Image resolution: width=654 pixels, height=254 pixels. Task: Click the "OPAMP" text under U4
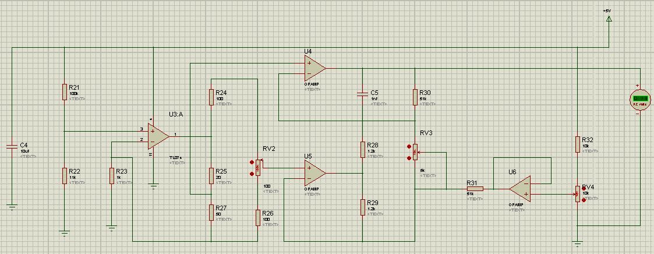[x=312, y=84]
